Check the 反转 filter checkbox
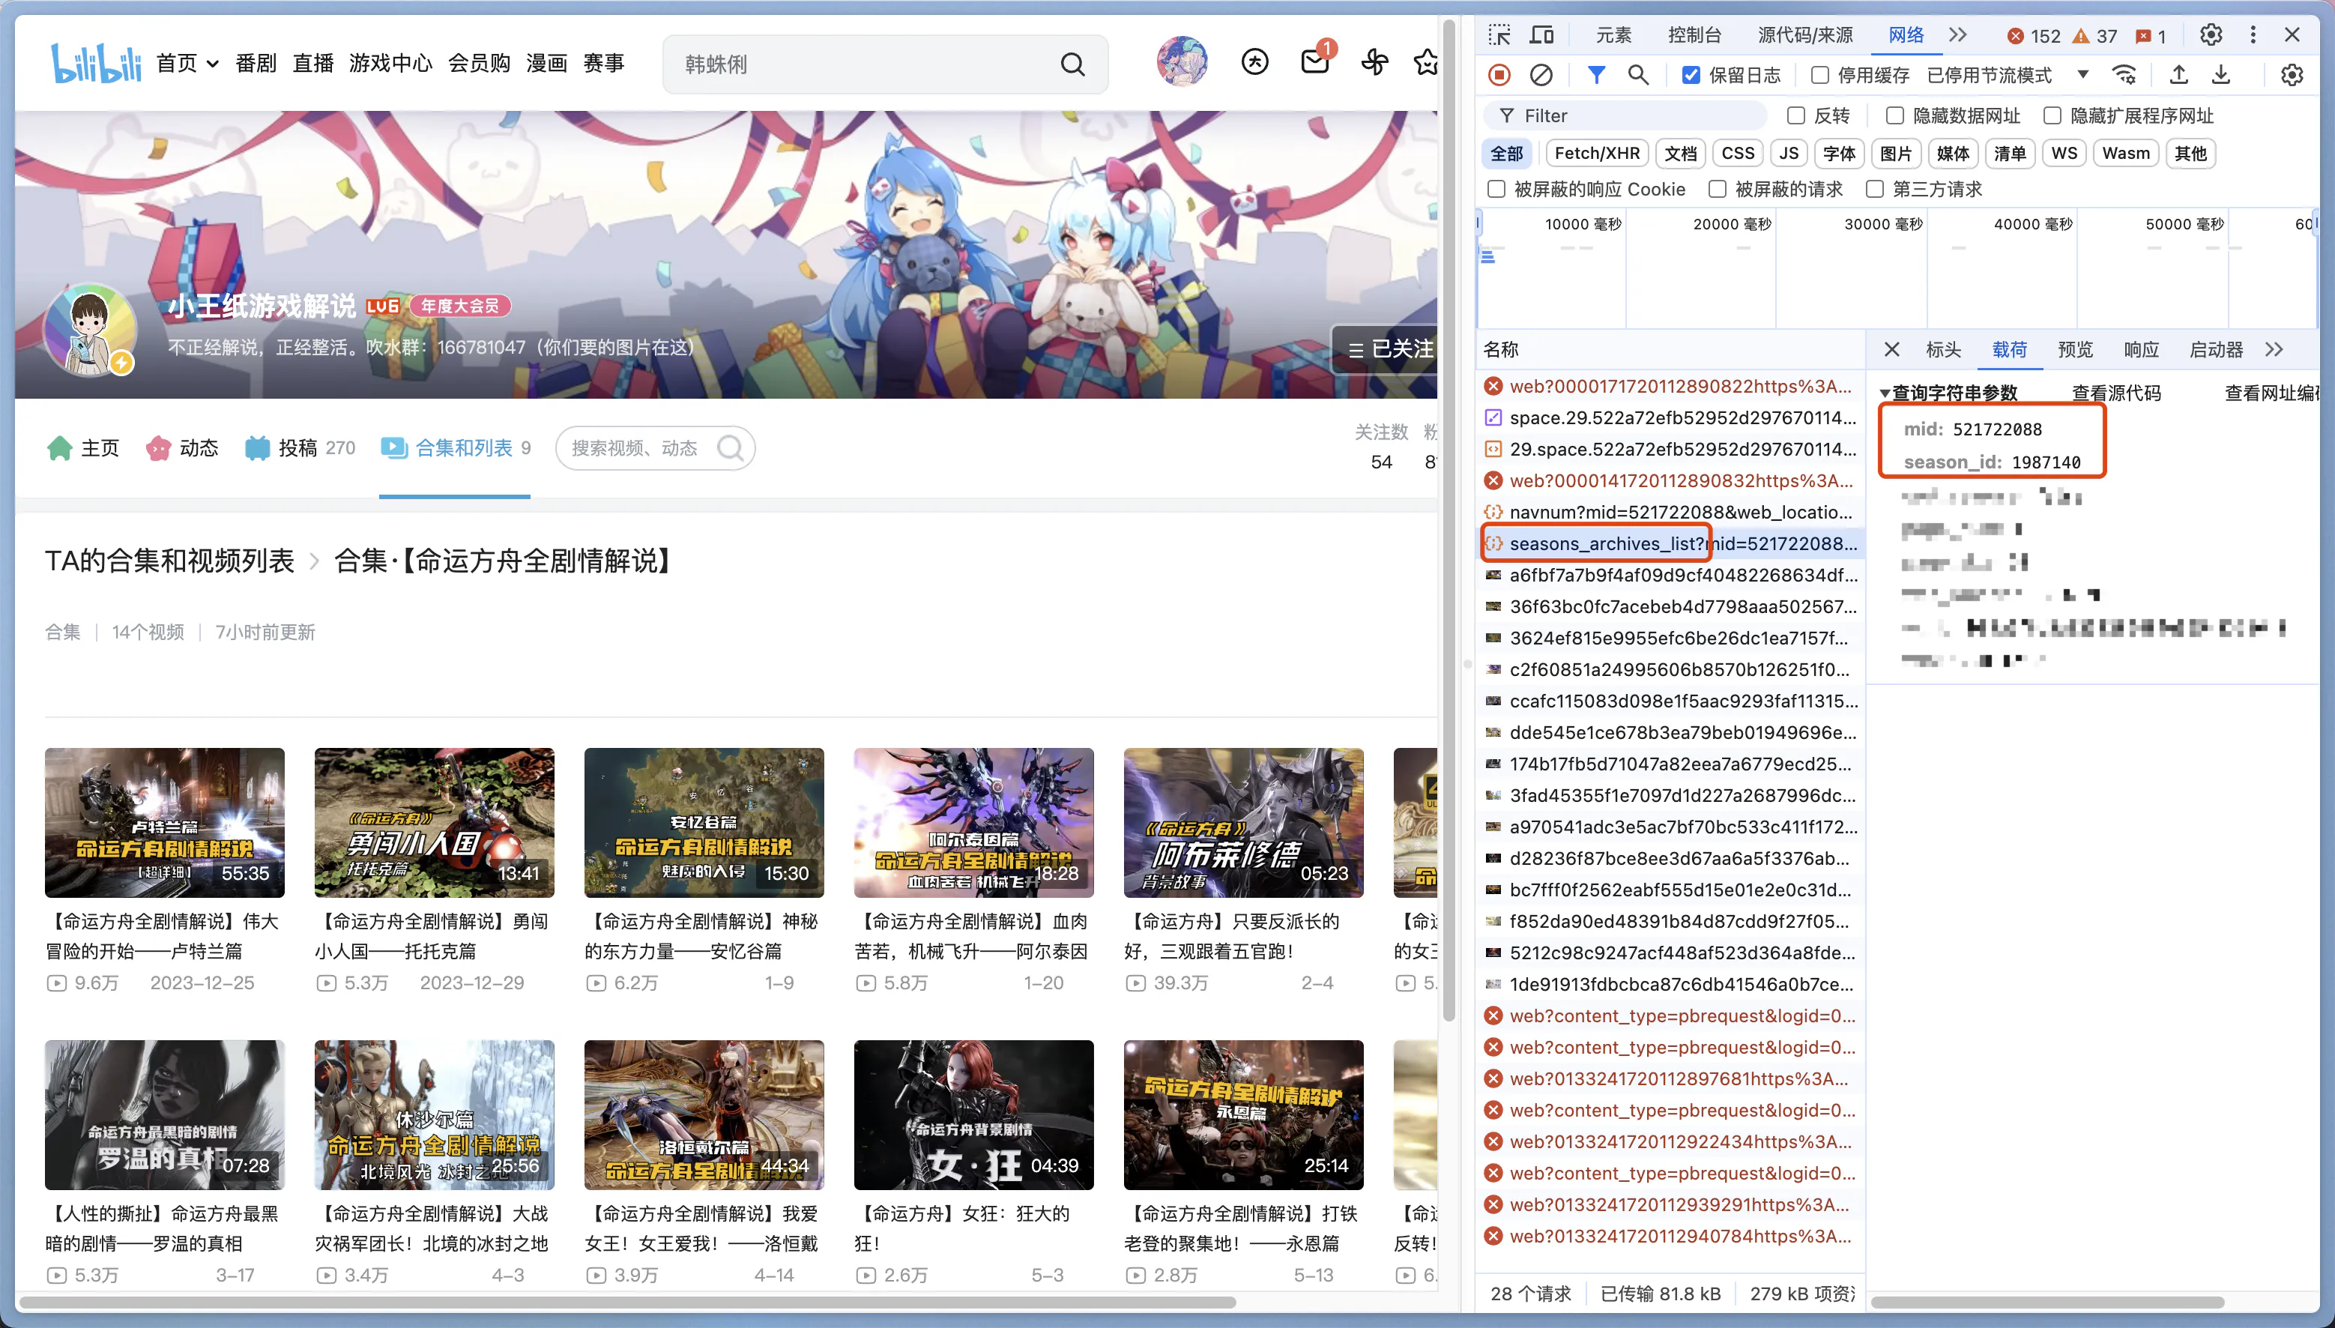This screenshot has width=2335, height=1328. (1796, 116)
